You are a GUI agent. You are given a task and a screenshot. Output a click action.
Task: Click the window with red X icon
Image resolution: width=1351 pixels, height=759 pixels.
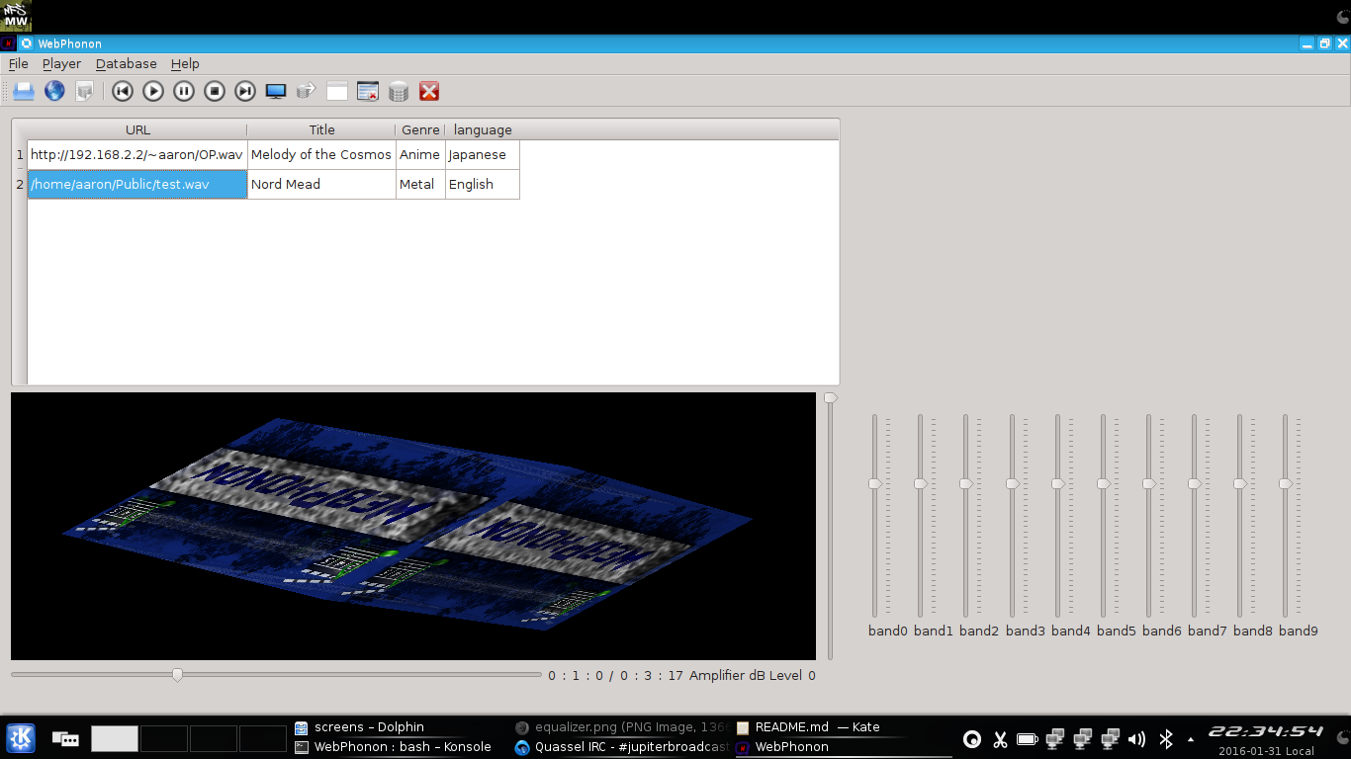pyautogui.click(x=368, y=91)
